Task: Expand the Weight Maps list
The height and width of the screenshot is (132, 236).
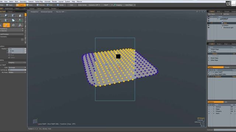Action: (209, 49)
